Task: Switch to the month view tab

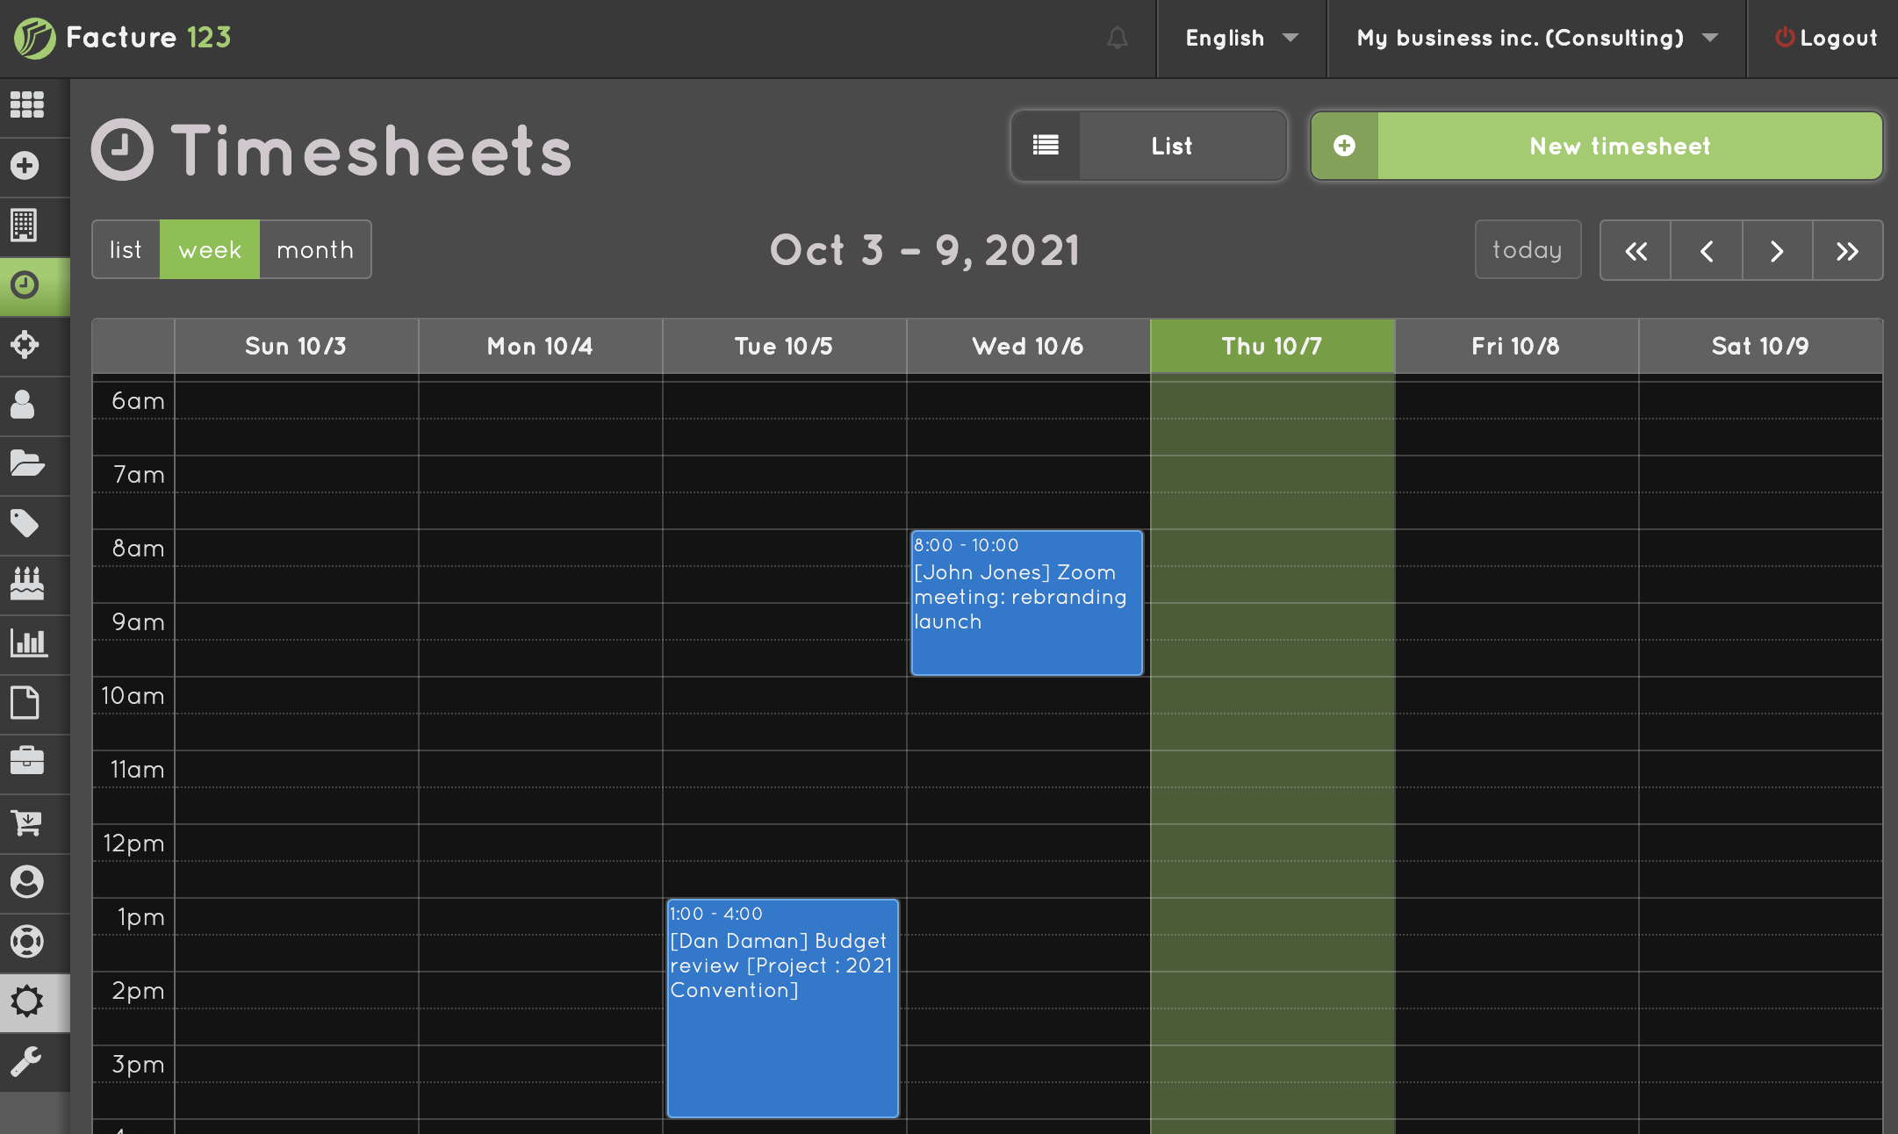Action: [315, 249]
